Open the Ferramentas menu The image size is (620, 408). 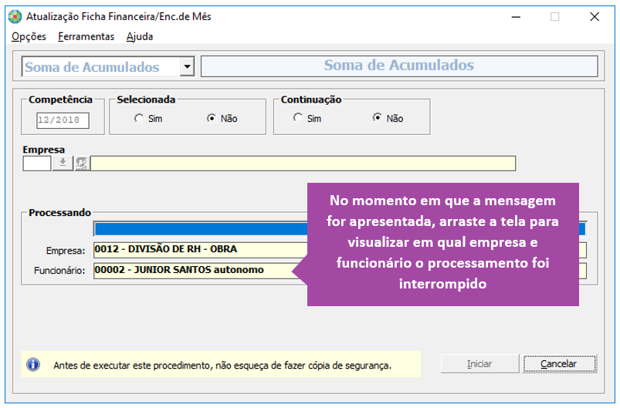coord(86,37)
